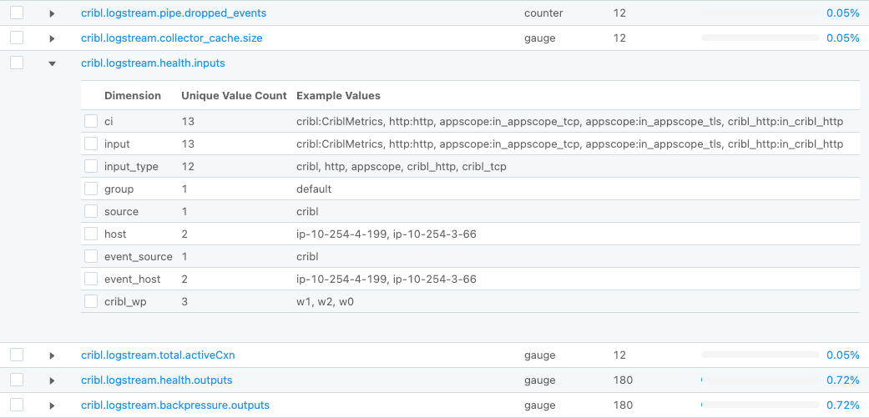
Task: Check the input dimension checkbox
Action: click(91, 144)
